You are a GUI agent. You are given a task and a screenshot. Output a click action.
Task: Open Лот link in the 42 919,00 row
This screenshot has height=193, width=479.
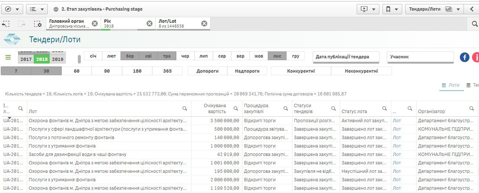(x=397, y=154)
